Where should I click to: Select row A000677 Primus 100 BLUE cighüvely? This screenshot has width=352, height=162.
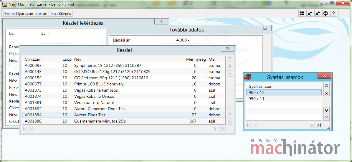(124, 84)
